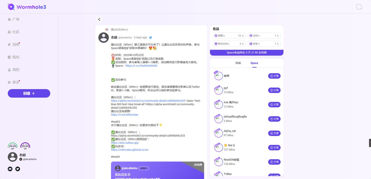The image size is (371, 179).
Task: Open the arbi.nutbox.app link
Action: pos(125,143)
